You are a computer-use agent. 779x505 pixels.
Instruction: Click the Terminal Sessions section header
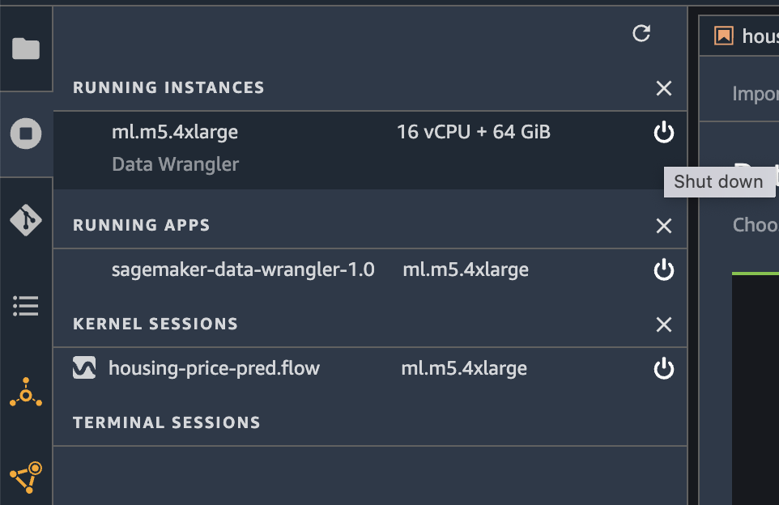click(x=167, y=422)
